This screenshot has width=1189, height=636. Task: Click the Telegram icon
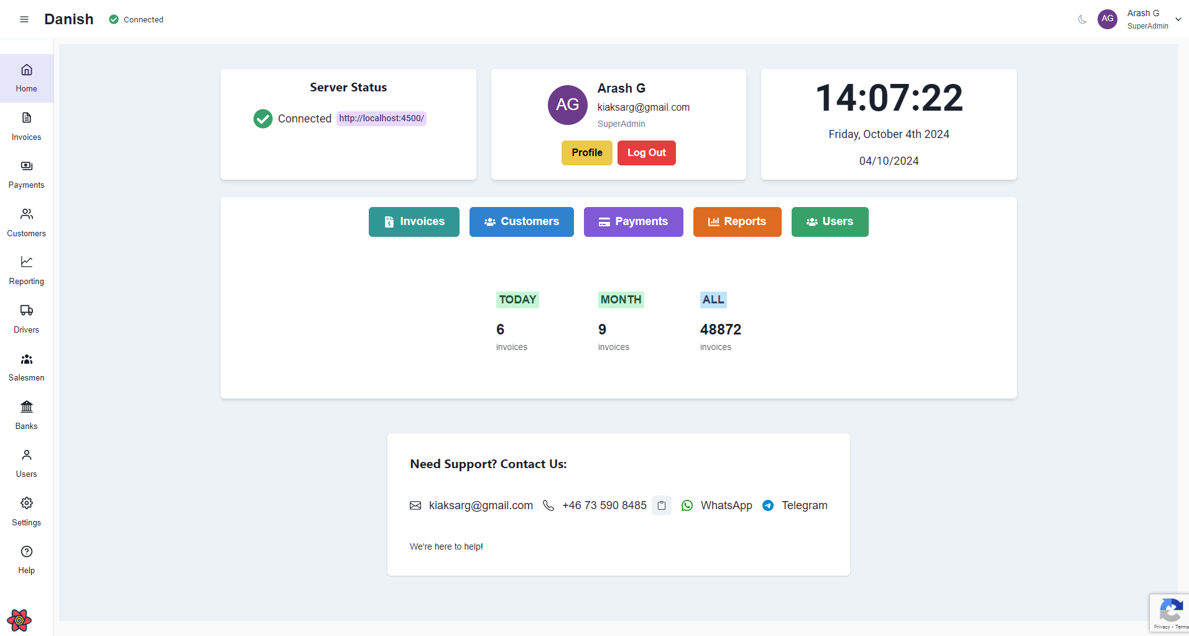click(x=768, y=505)
